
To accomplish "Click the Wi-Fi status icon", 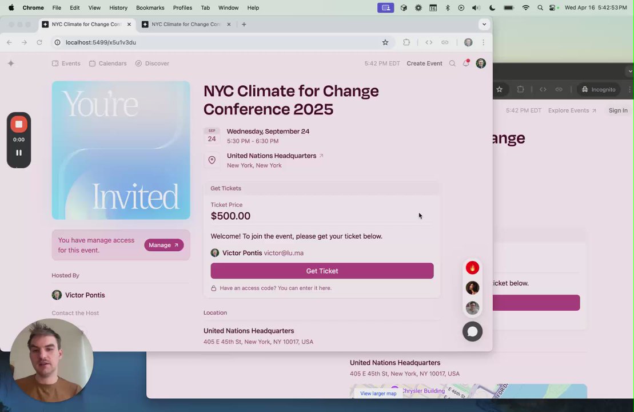I will (525, 7).
